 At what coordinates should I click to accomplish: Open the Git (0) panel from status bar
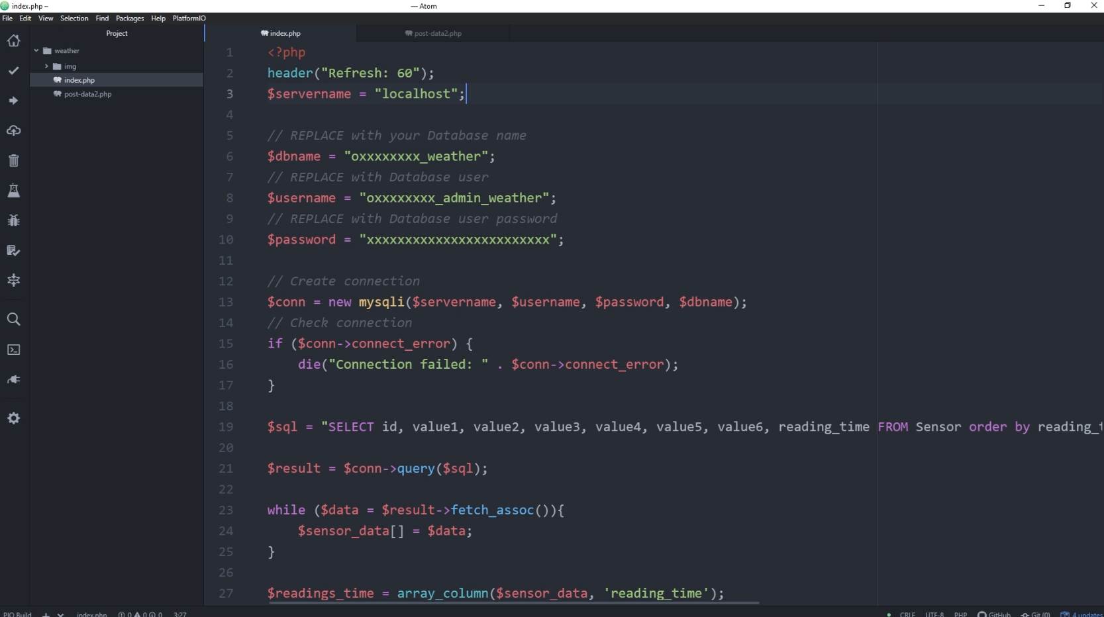(1036, 614)
